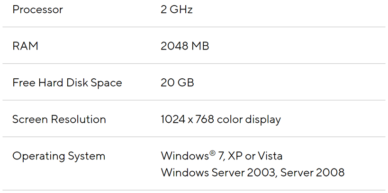Viewport: 388px width, 193px height.
Task: Click the Windows Server 2003 text
Action: 218,173
